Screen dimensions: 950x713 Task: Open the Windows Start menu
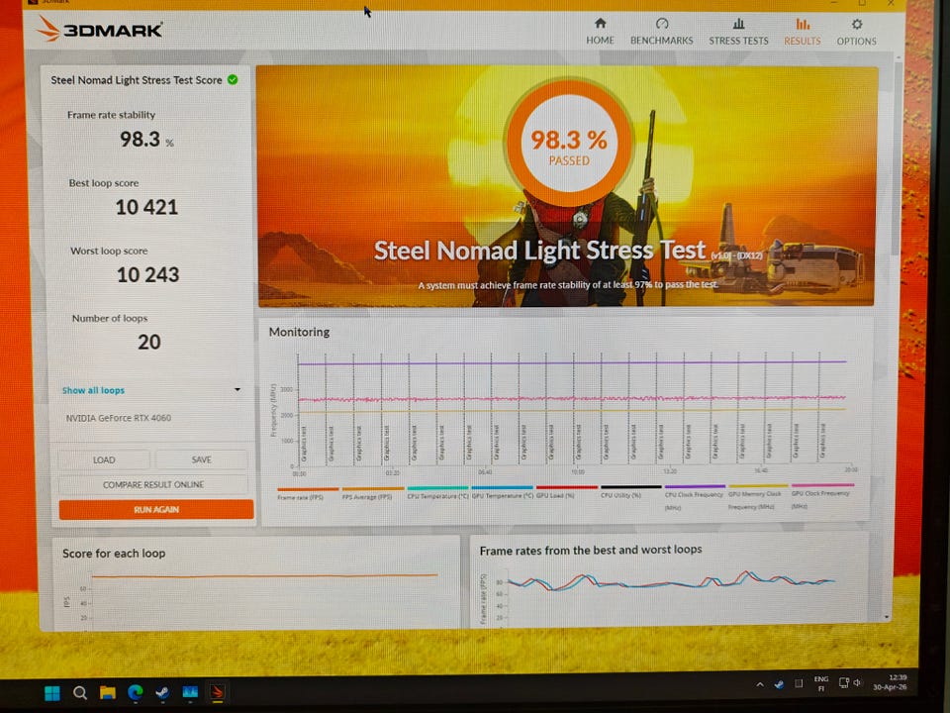point(52,692)
